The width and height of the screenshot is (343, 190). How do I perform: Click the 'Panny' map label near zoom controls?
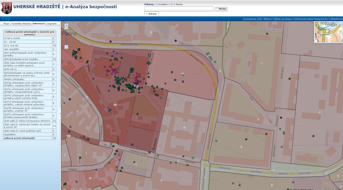pyautogui.click(x=69, y=34)
